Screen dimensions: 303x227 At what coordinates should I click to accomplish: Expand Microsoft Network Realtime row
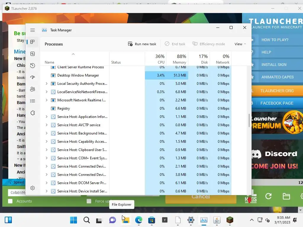point(46,100)
